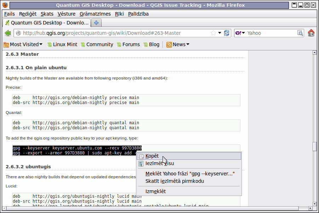Minimize the Firefox window
This screenshot has width=319, height=213.
click(301, 5)
